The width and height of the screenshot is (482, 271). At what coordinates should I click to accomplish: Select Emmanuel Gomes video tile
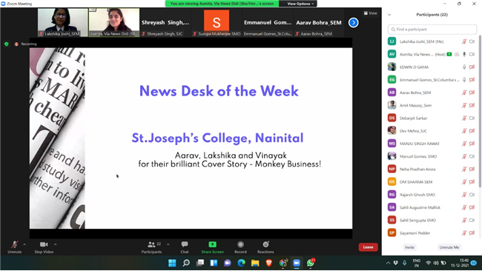268,22
